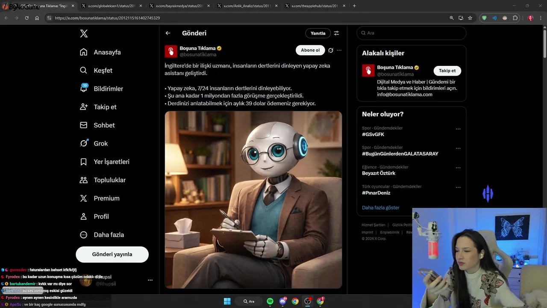
Task: Reload the page
Action: click(x=26, y=18)
